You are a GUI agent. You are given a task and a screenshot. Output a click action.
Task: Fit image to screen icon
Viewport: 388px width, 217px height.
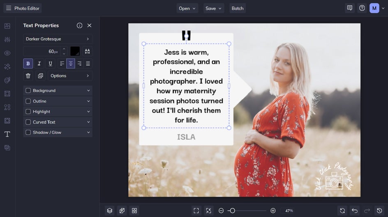tap(196, 210)
